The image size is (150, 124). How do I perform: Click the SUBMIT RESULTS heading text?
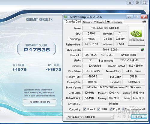[39, 20]
